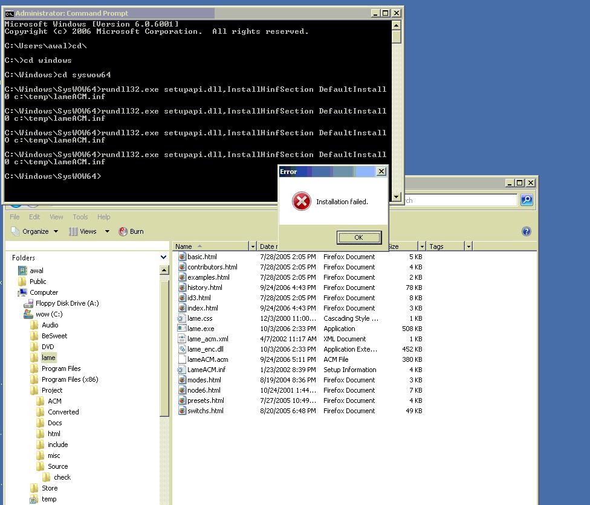This screenshot has width=590, height=505.
Task: Open the Name column filter dropdown
Action: [253, 246]
